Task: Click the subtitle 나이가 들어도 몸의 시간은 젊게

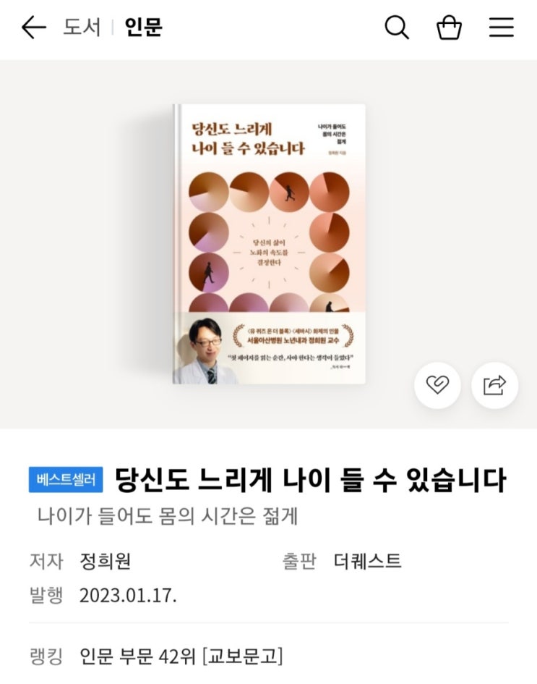Action: coord(168,517)
